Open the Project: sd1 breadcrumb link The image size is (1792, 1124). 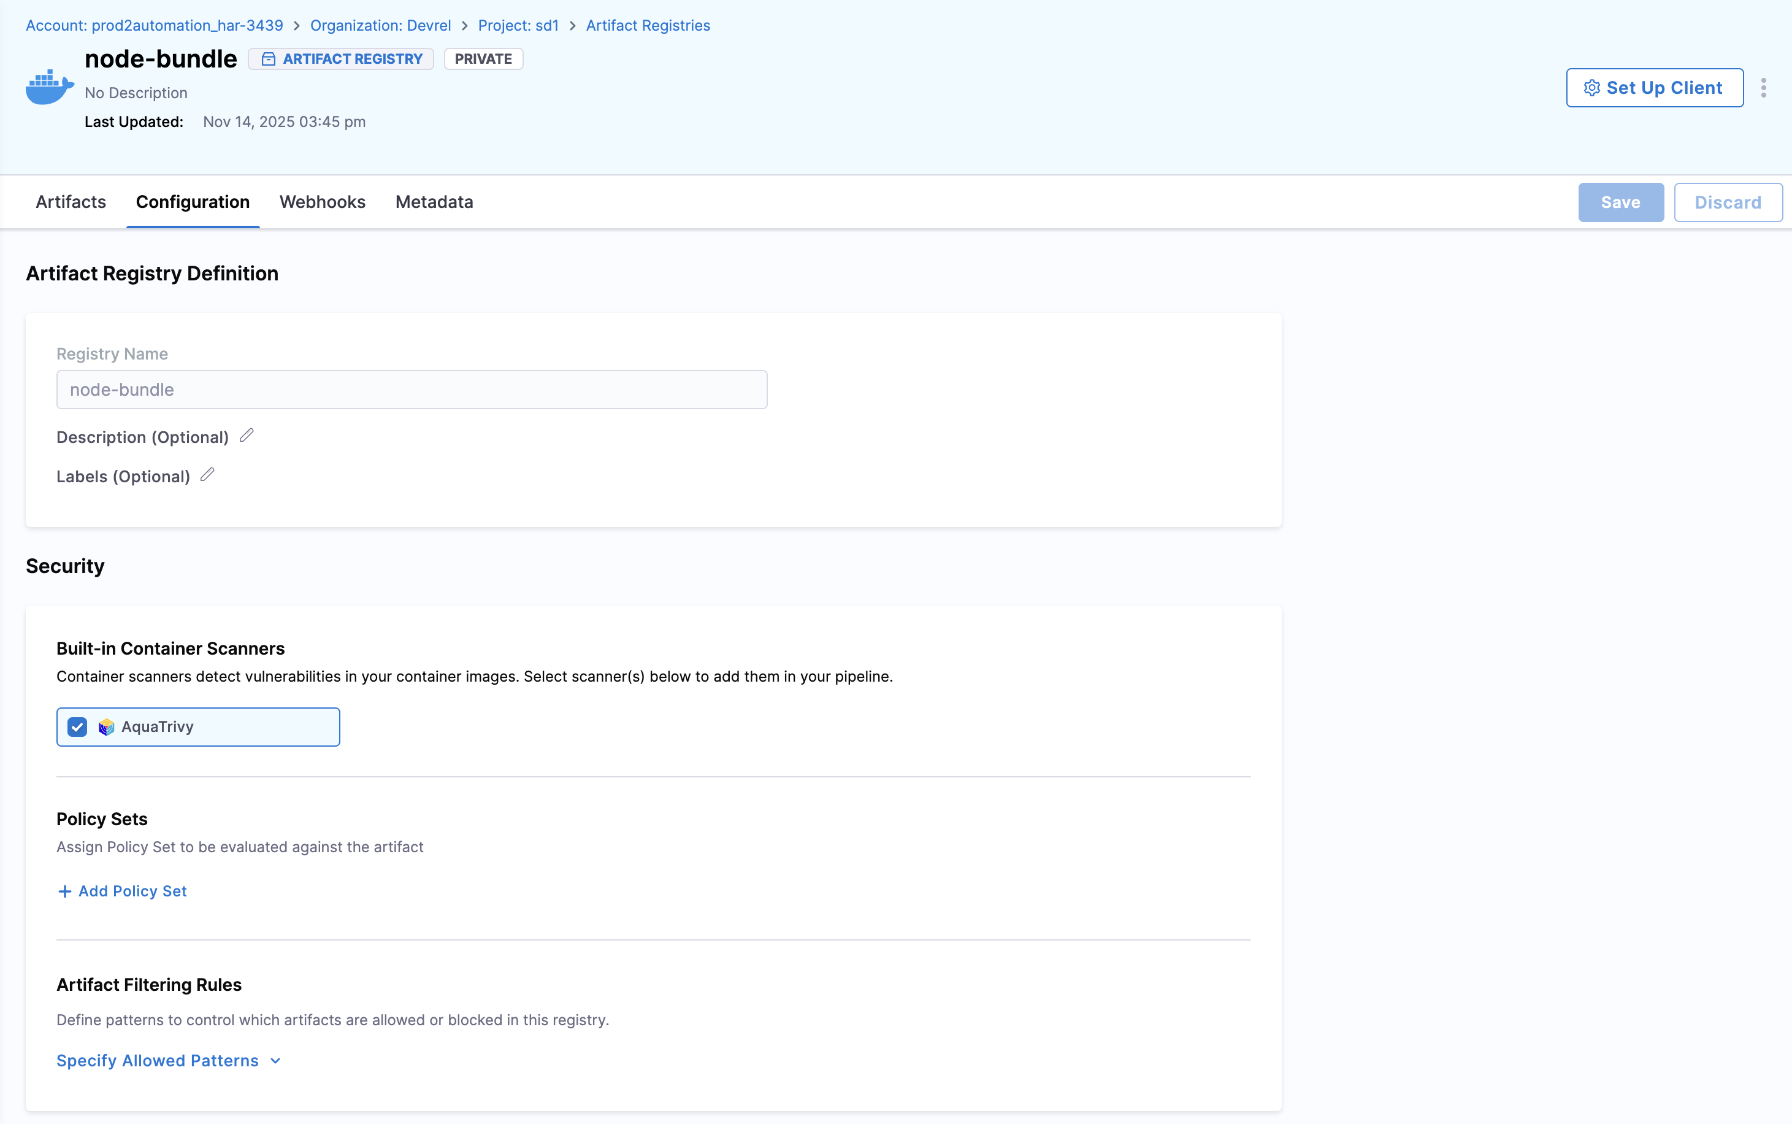tap(518, 25)
